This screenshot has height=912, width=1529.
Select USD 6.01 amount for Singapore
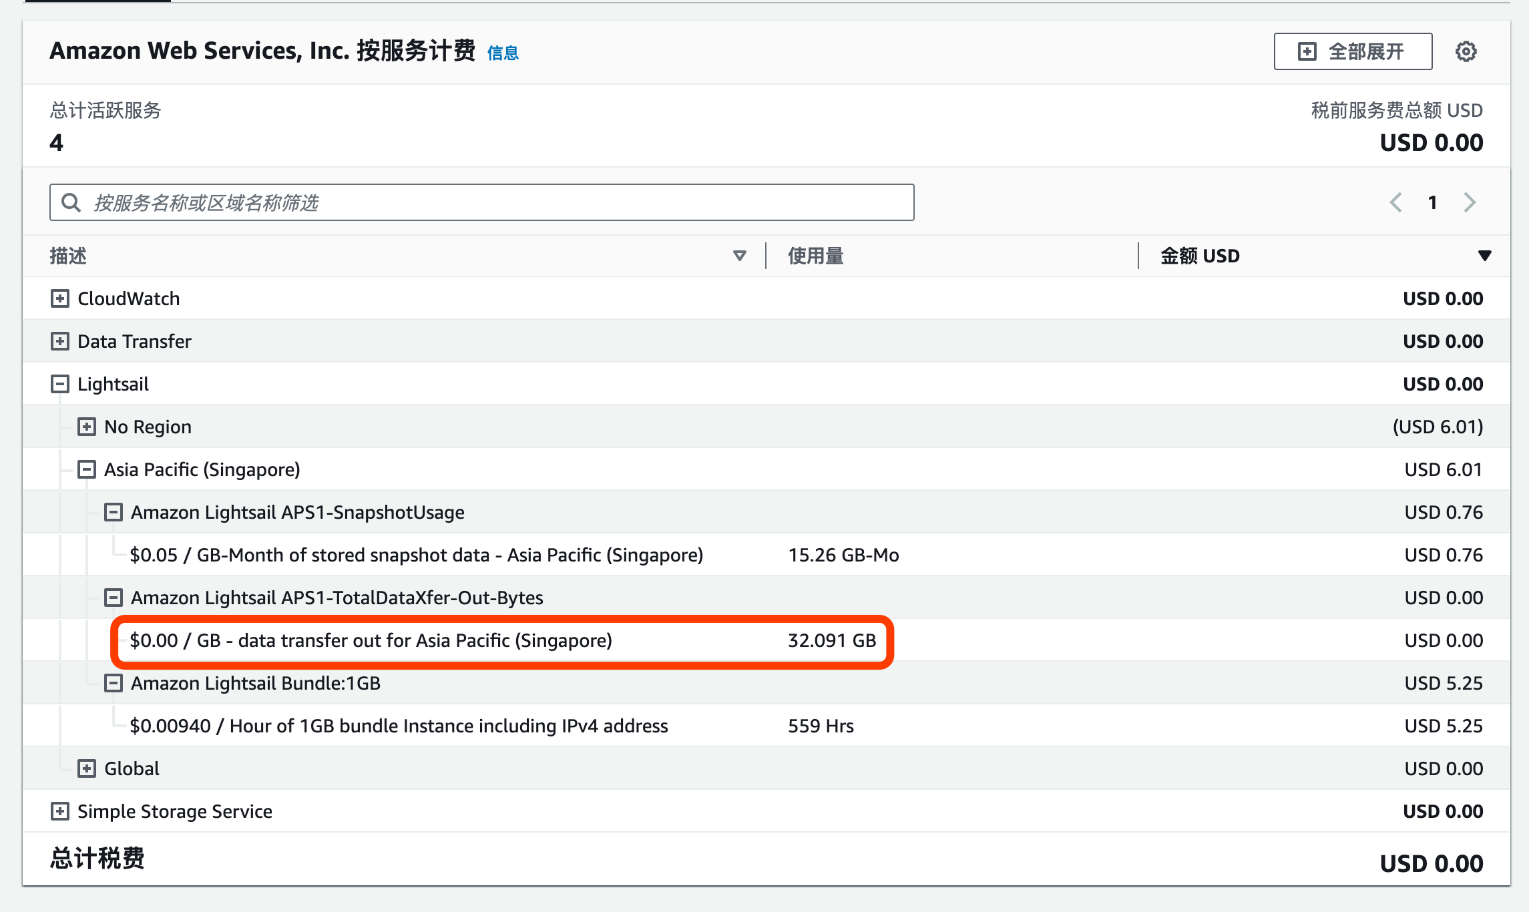tap(1444, 469)
